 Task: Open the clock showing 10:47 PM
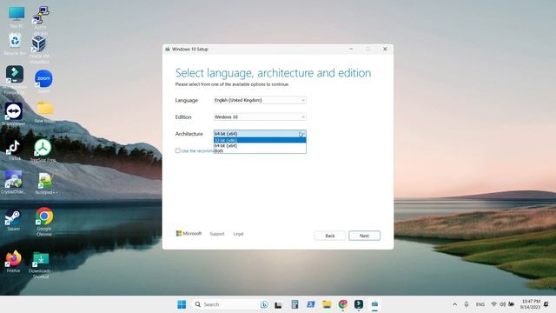click(x=531, y=304)
